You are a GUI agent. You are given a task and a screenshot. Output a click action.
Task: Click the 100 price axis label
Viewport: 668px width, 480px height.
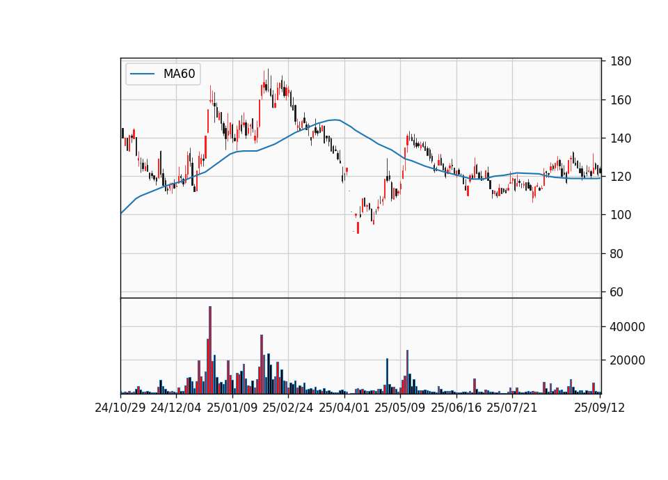click(x=621, y=215)
